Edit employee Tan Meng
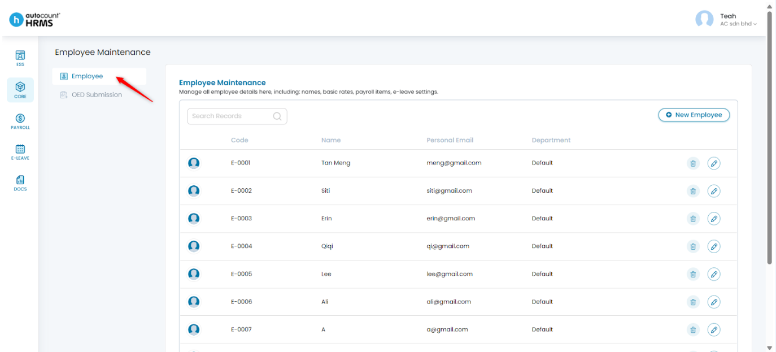The height and width of the screenshot is (352, 776). pos(714,163)
